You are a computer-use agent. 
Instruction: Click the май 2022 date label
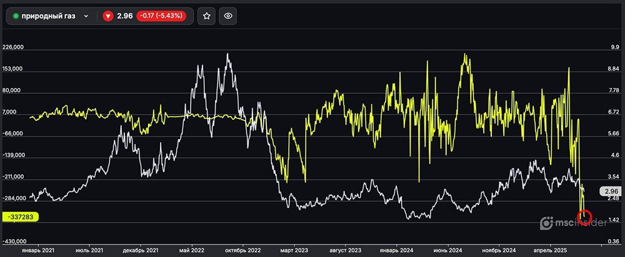(x=192, y=251)
